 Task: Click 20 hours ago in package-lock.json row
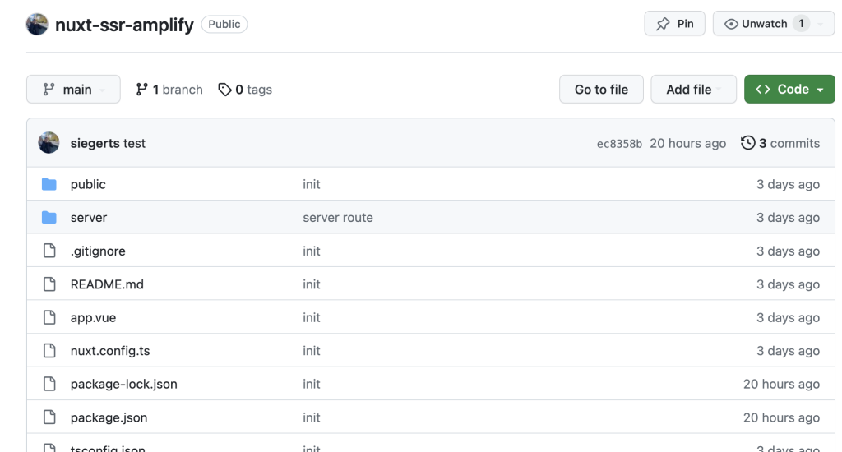tap(781, 384)
